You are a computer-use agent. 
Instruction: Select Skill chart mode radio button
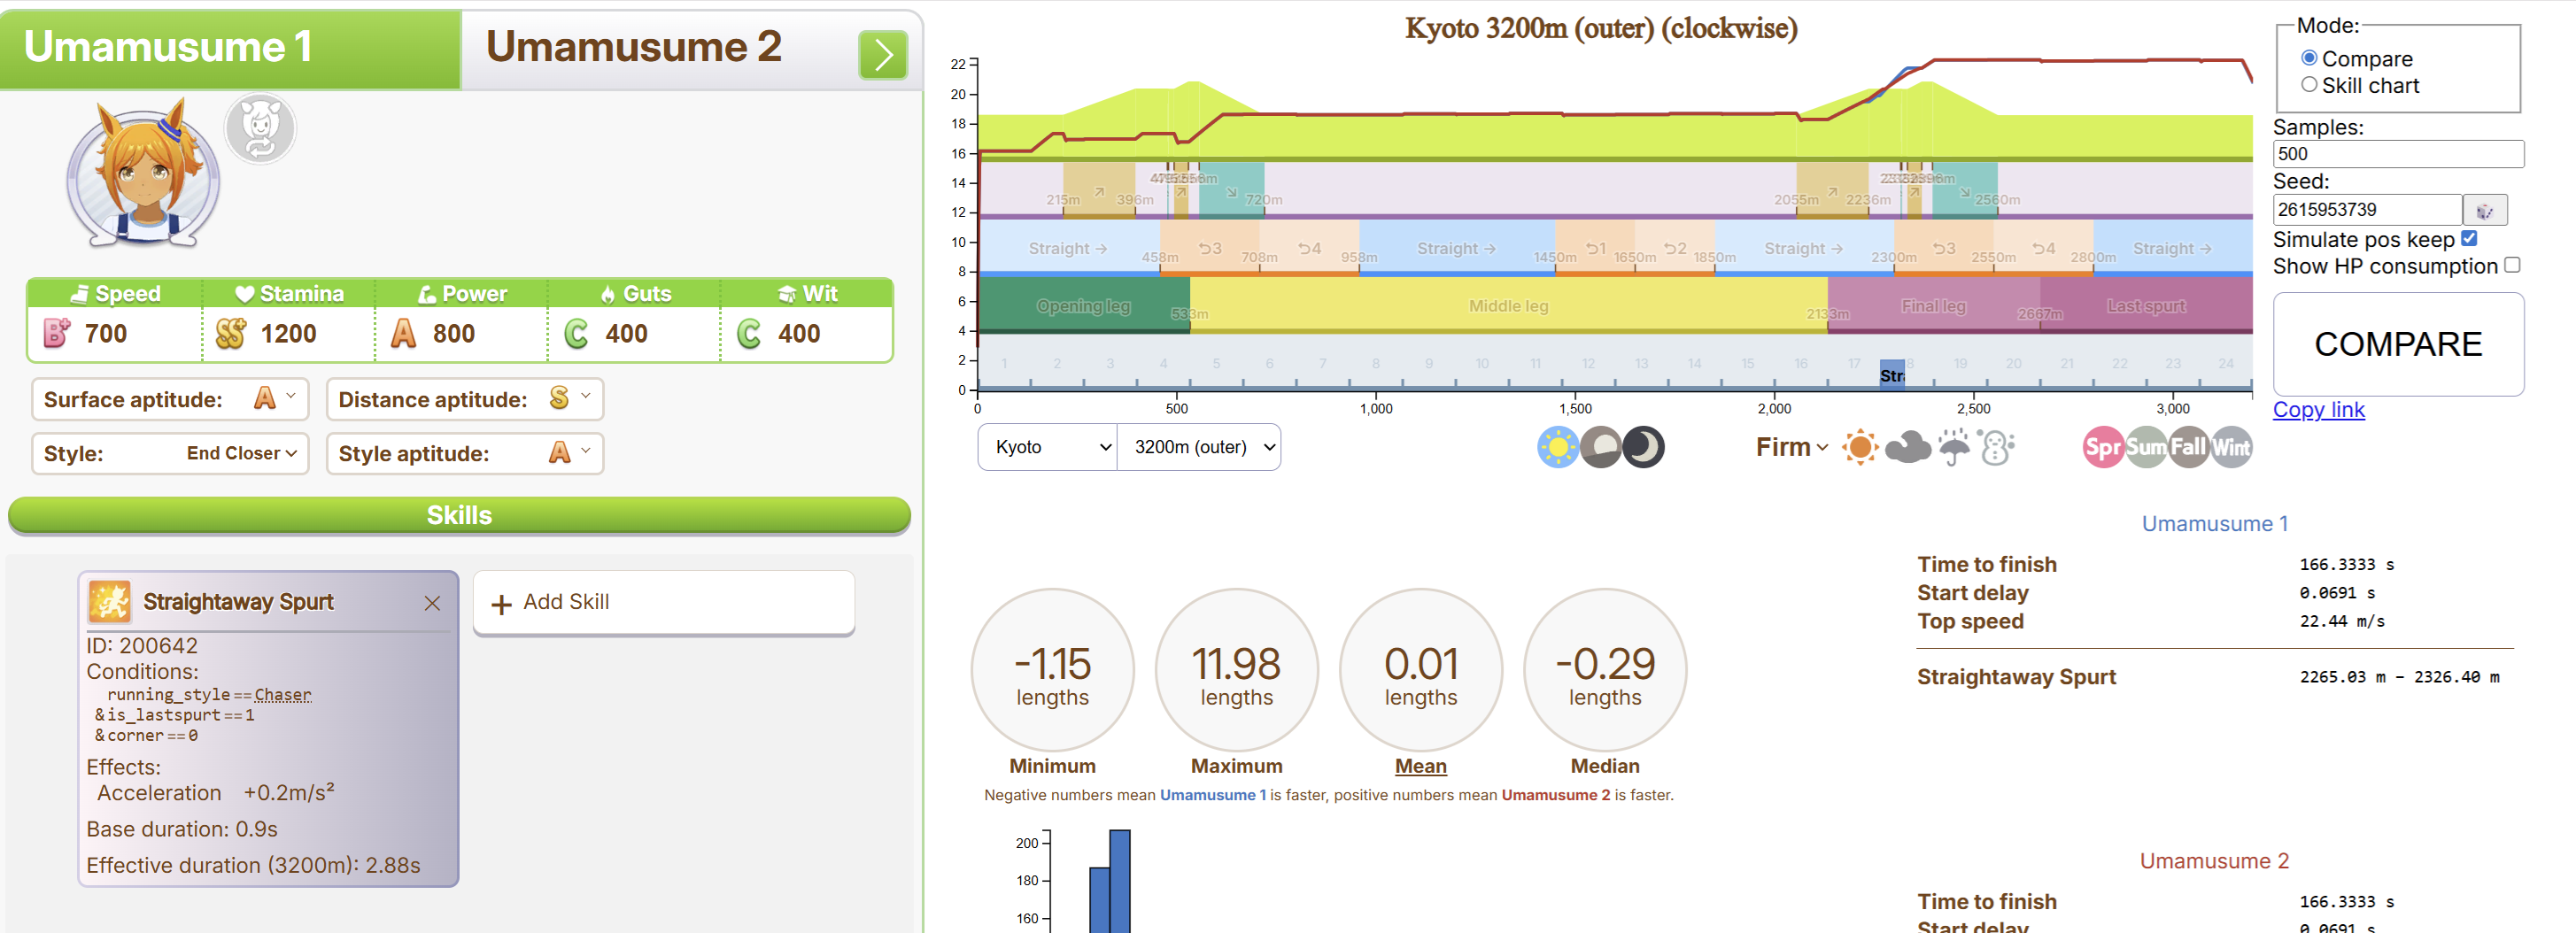[x=2308, y=85]
